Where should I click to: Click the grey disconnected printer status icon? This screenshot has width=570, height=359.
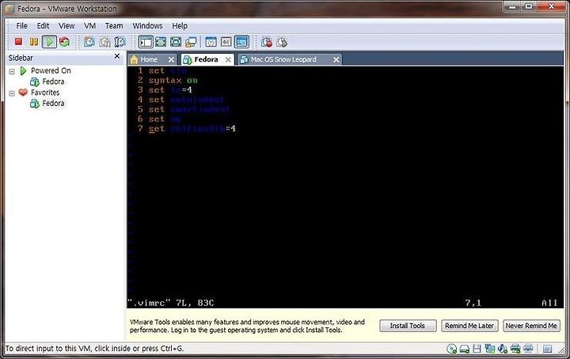click(x=528, y=349)
